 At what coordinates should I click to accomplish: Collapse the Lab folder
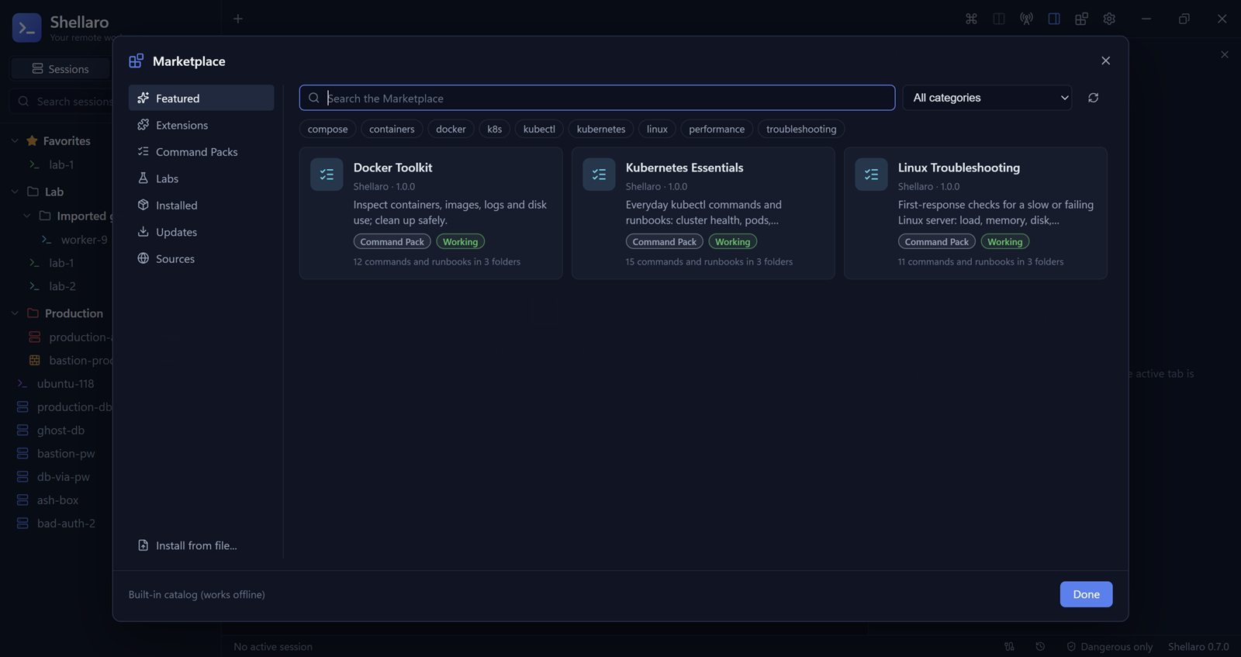coord(14,192)
